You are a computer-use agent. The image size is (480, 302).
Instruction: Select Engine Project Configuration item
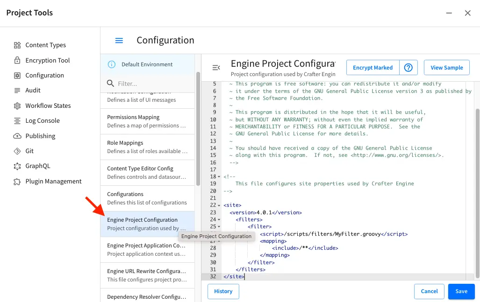(148, 224)
